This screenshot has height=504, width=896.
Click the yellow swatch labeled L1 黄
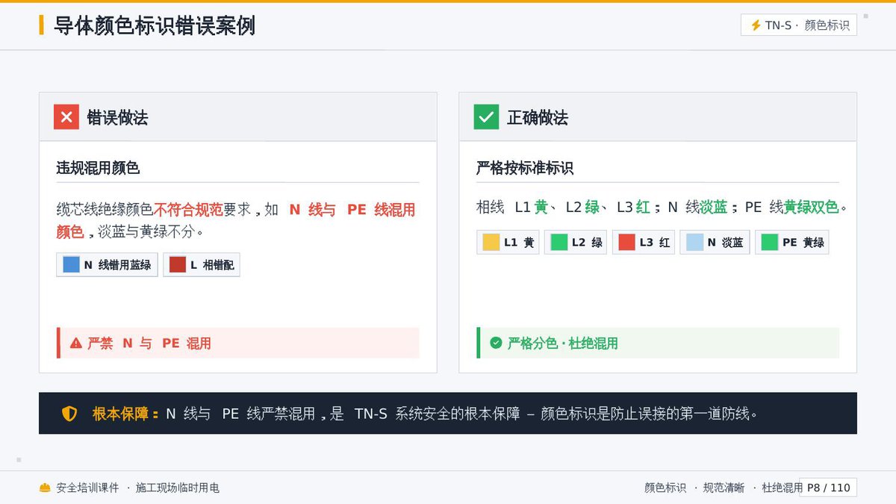[x=491, y=242]
